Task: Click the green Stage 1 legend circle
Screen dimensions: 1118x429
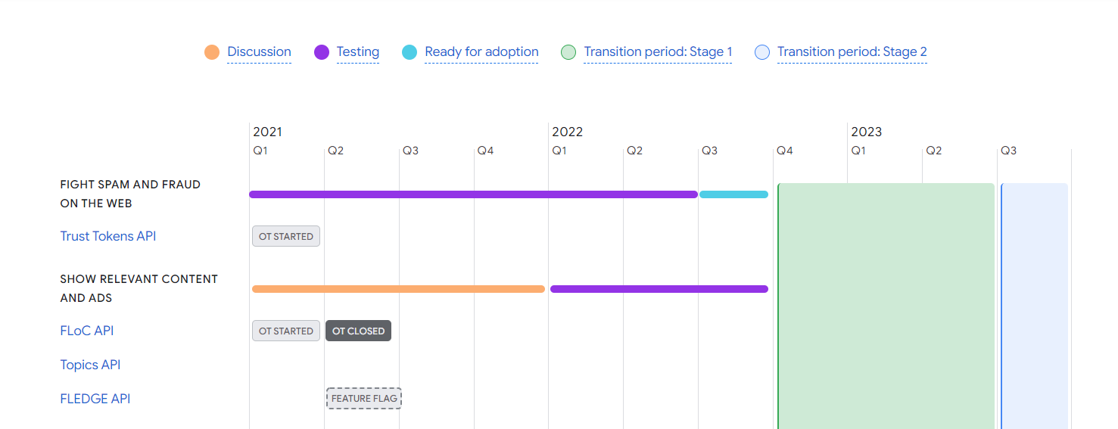Action: [568, 52]
